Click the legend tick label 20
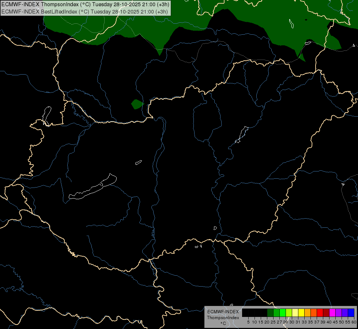This screenshot has width=358, height=329. coord(267,322)
